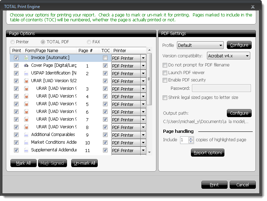The image size is (267, 201).
Task: Close the TOTAL Print Engine dialog
Action: [252, 7]
